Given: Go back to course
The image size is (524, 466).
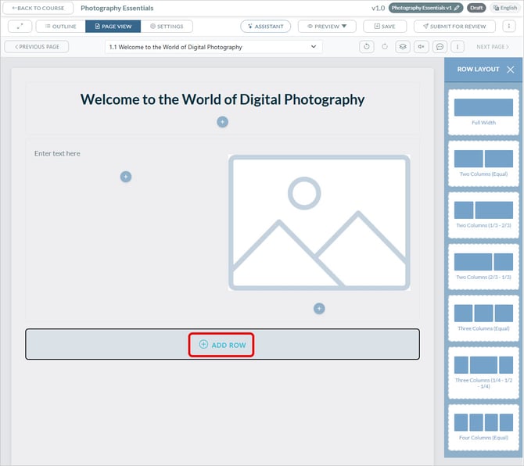Looking at the screenshot, I should point(38,8).
